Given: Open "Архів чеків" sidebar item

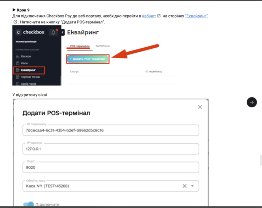Looking at the screenshot, I should 28,84.
